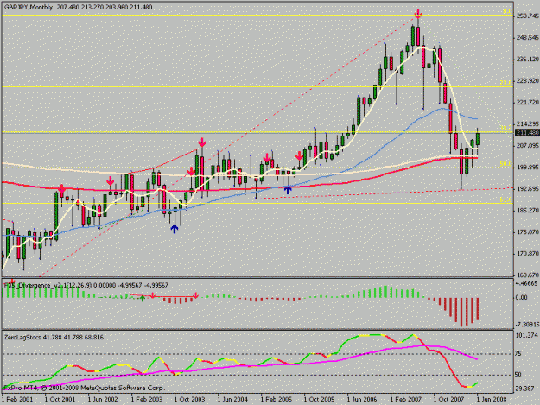
Task: Click the 1 Feb 2003 date label
Action: click(x=146, y=399)
